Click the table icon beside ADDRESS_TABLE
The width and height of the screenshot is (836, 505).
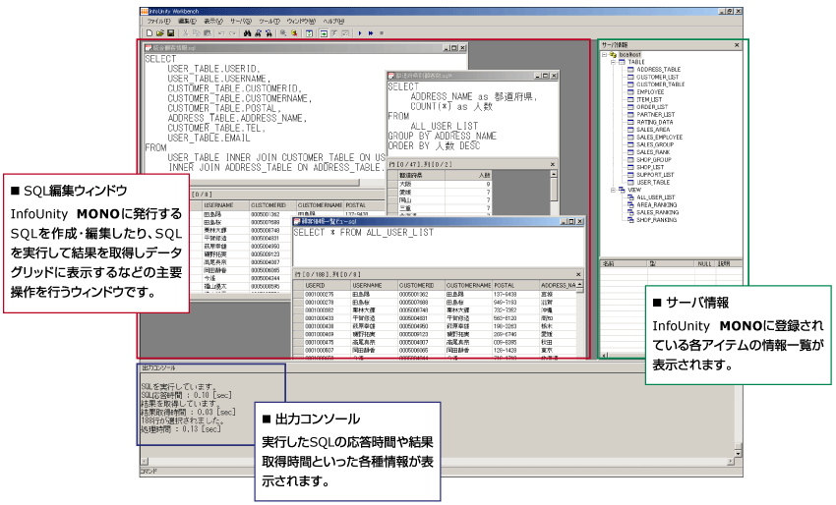[x=630, y=69]
